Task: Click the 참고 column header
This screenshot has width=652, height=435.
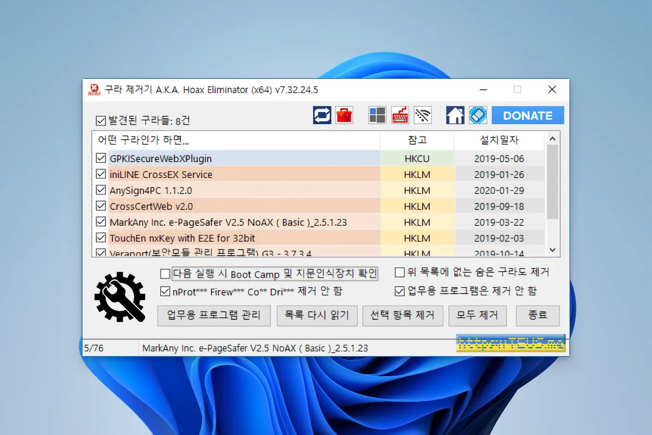Action: (x=417, y=140)
